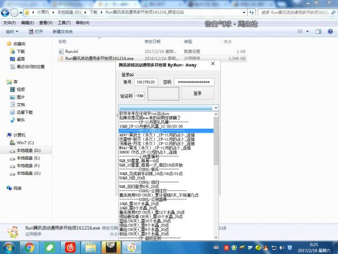Open the 帮助(H) menu
Viewport: 338px width, 254px height.
click(83, 23)
